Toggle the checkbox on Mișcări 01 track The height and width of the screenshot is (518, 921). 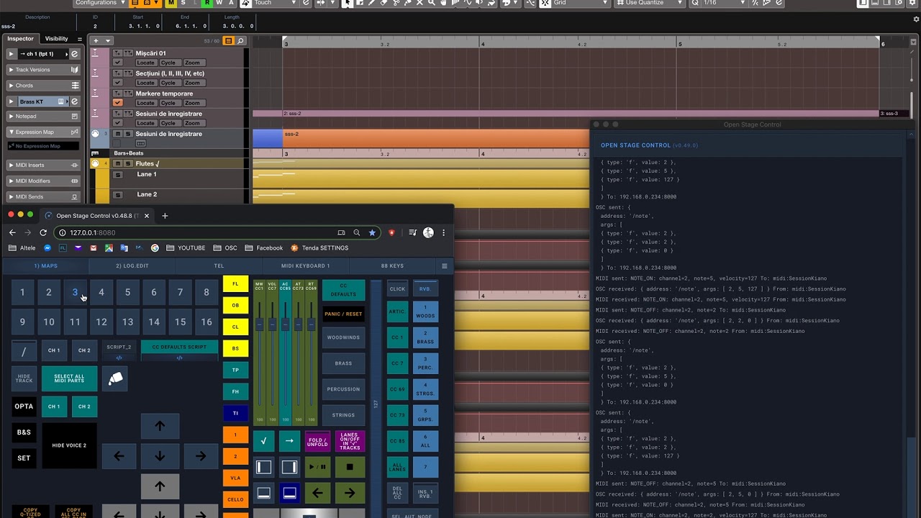pyautogui.click(x=117, y=63)
